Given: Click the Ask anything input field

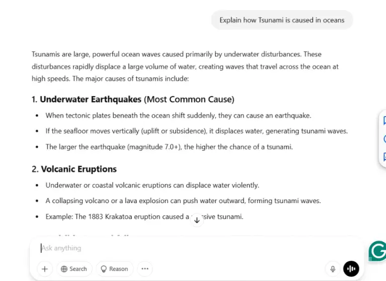Looking at the screenshot, I should coord(176,248).
